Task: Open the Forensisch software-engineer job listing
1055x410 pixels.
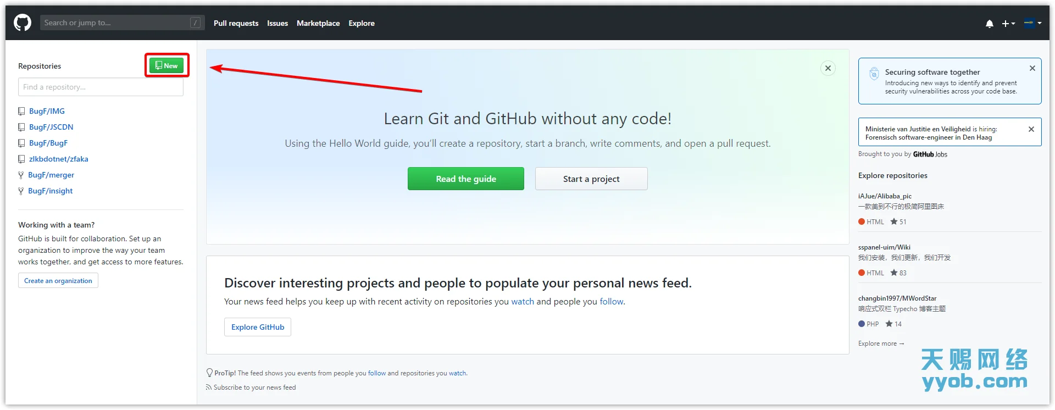Action: click(x=929, y=137)
